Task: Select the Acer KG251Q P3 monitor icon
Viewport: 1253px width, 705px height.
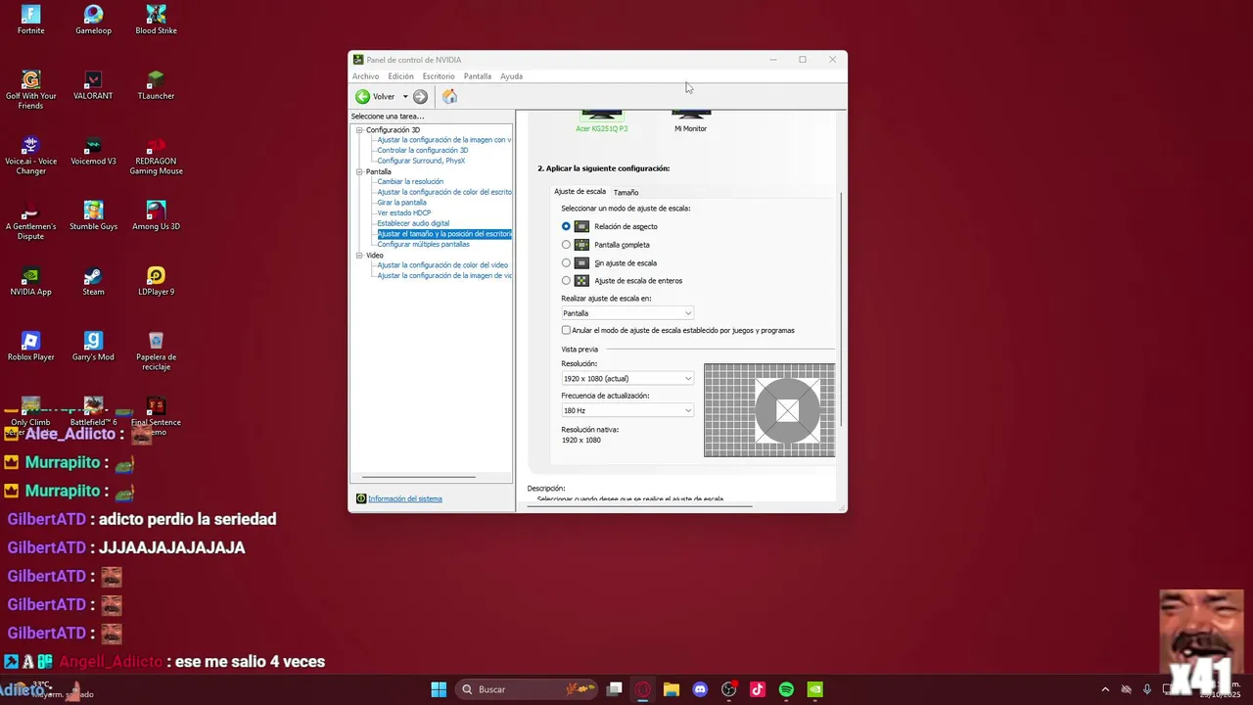Action: tap(602, 117)
